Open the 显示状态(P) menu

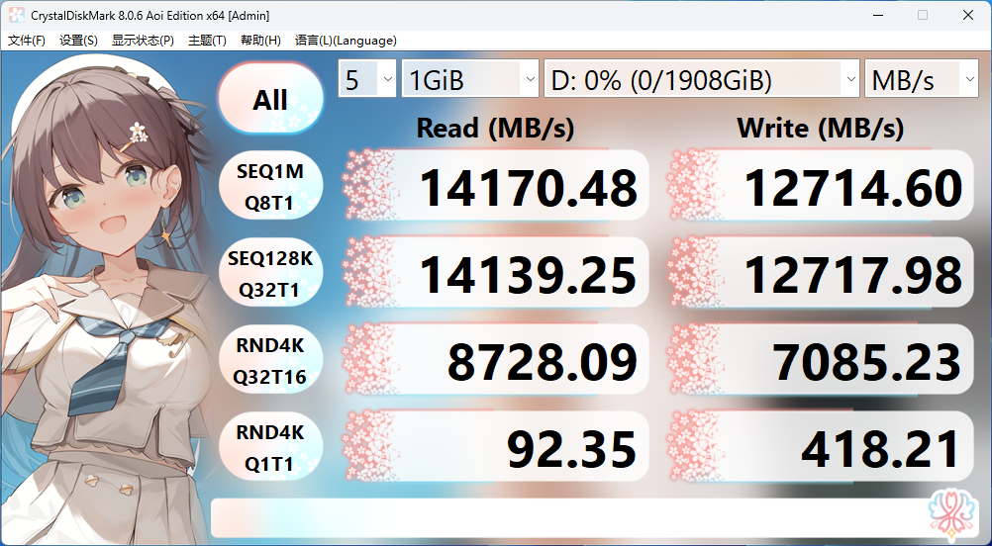(x=143, y=41)
